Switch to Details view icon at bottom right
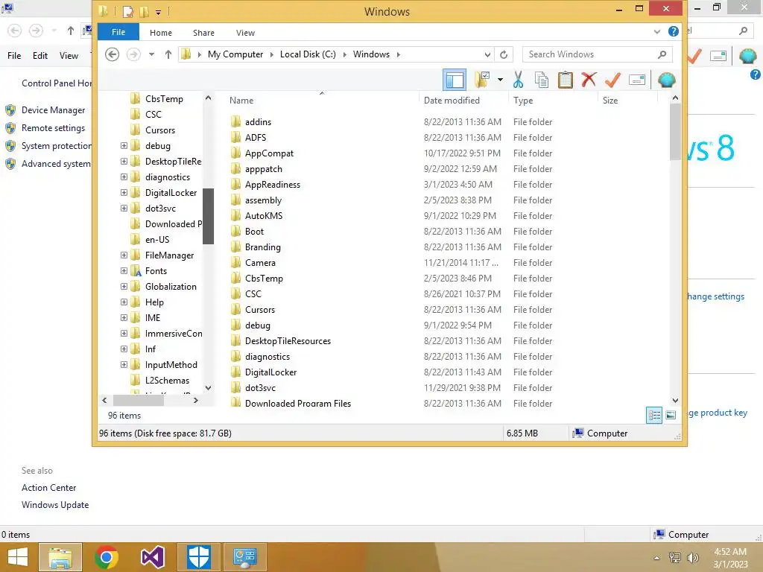The height and width of the screenshot is (572, 763). pyautogui.click(x=654, y=415)
